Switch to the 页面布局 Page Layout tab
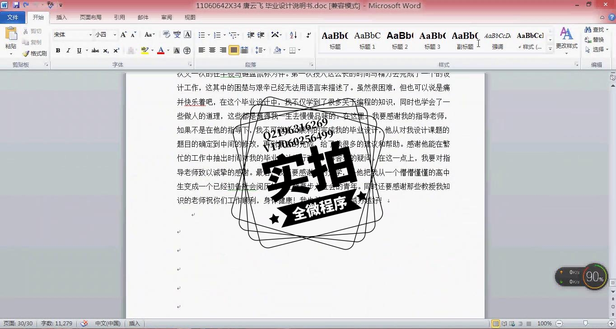 [x=91, y=18]
